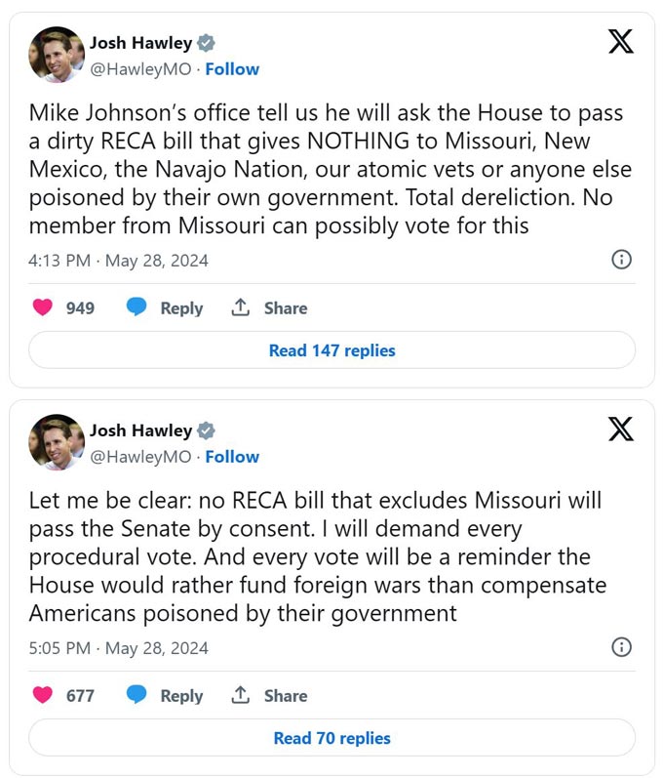This screenshot has height=778, width=663.
Task: Click @HawleyMO handle on second tweet
Action: [140, 457]
